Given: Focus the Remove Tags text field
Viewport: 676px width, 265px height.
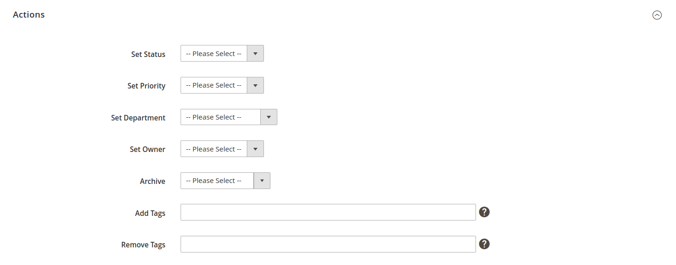Looking at the screenshot, I should click(328, 244).
